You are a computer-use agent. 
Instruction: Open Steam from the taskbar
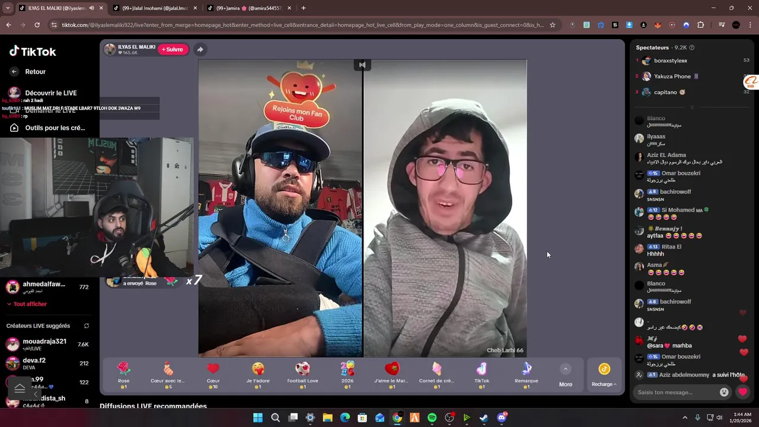(x=484, y=418)
